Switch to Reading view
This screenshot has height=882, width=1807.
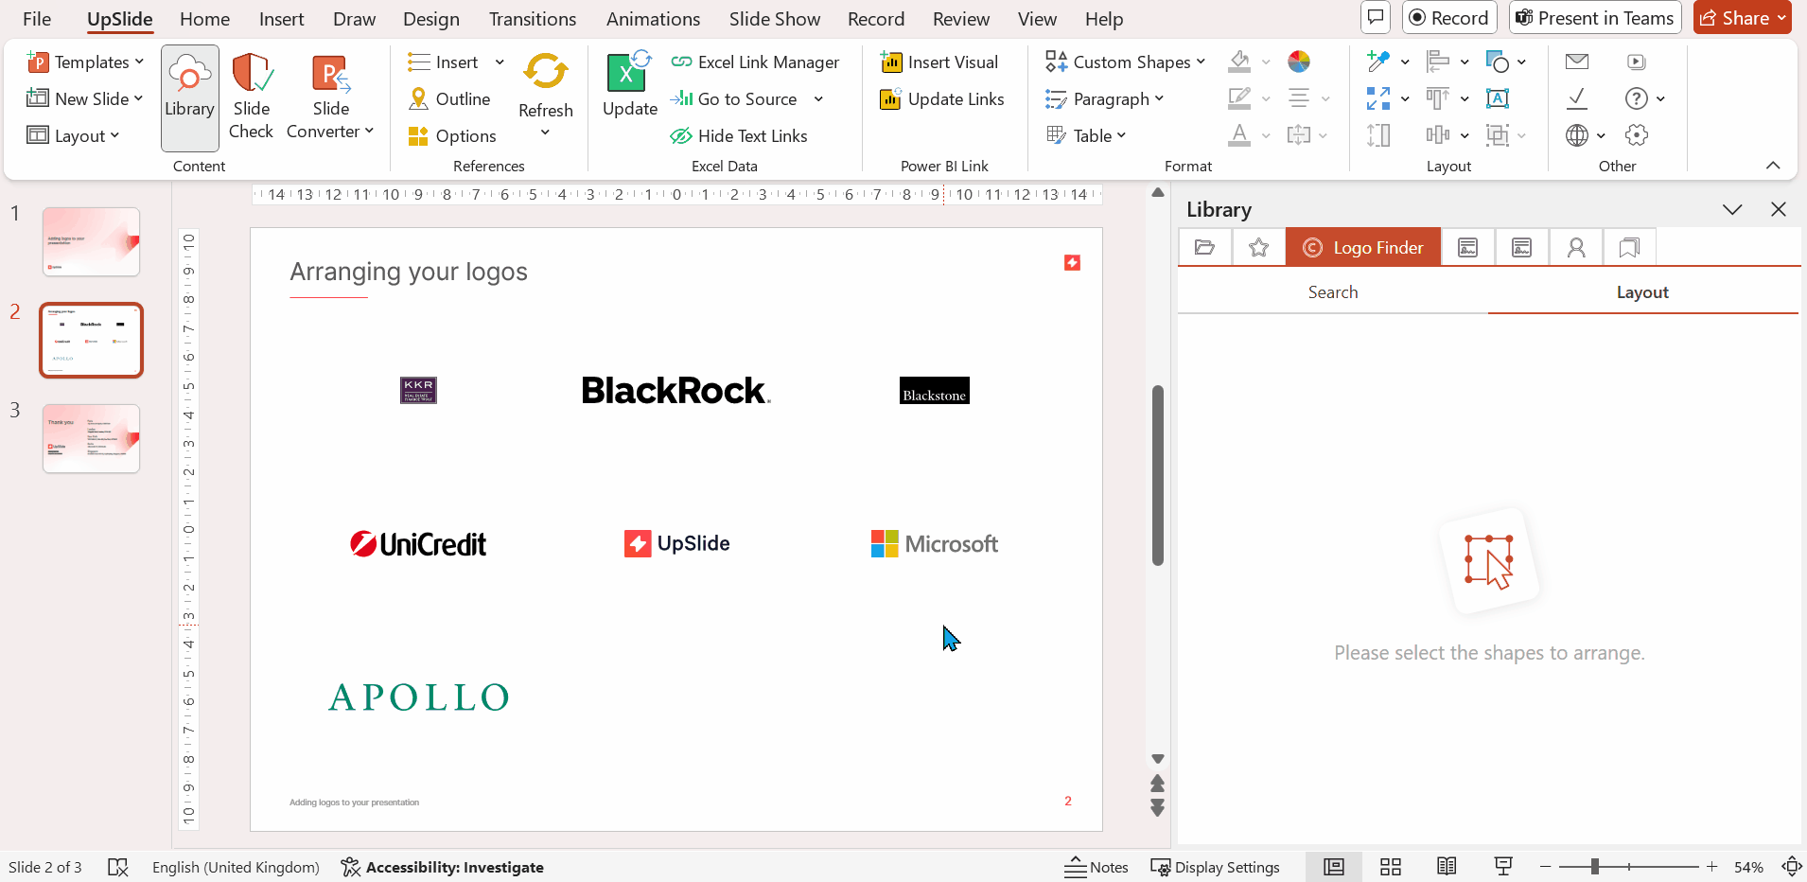click(x=1447, y=867)
